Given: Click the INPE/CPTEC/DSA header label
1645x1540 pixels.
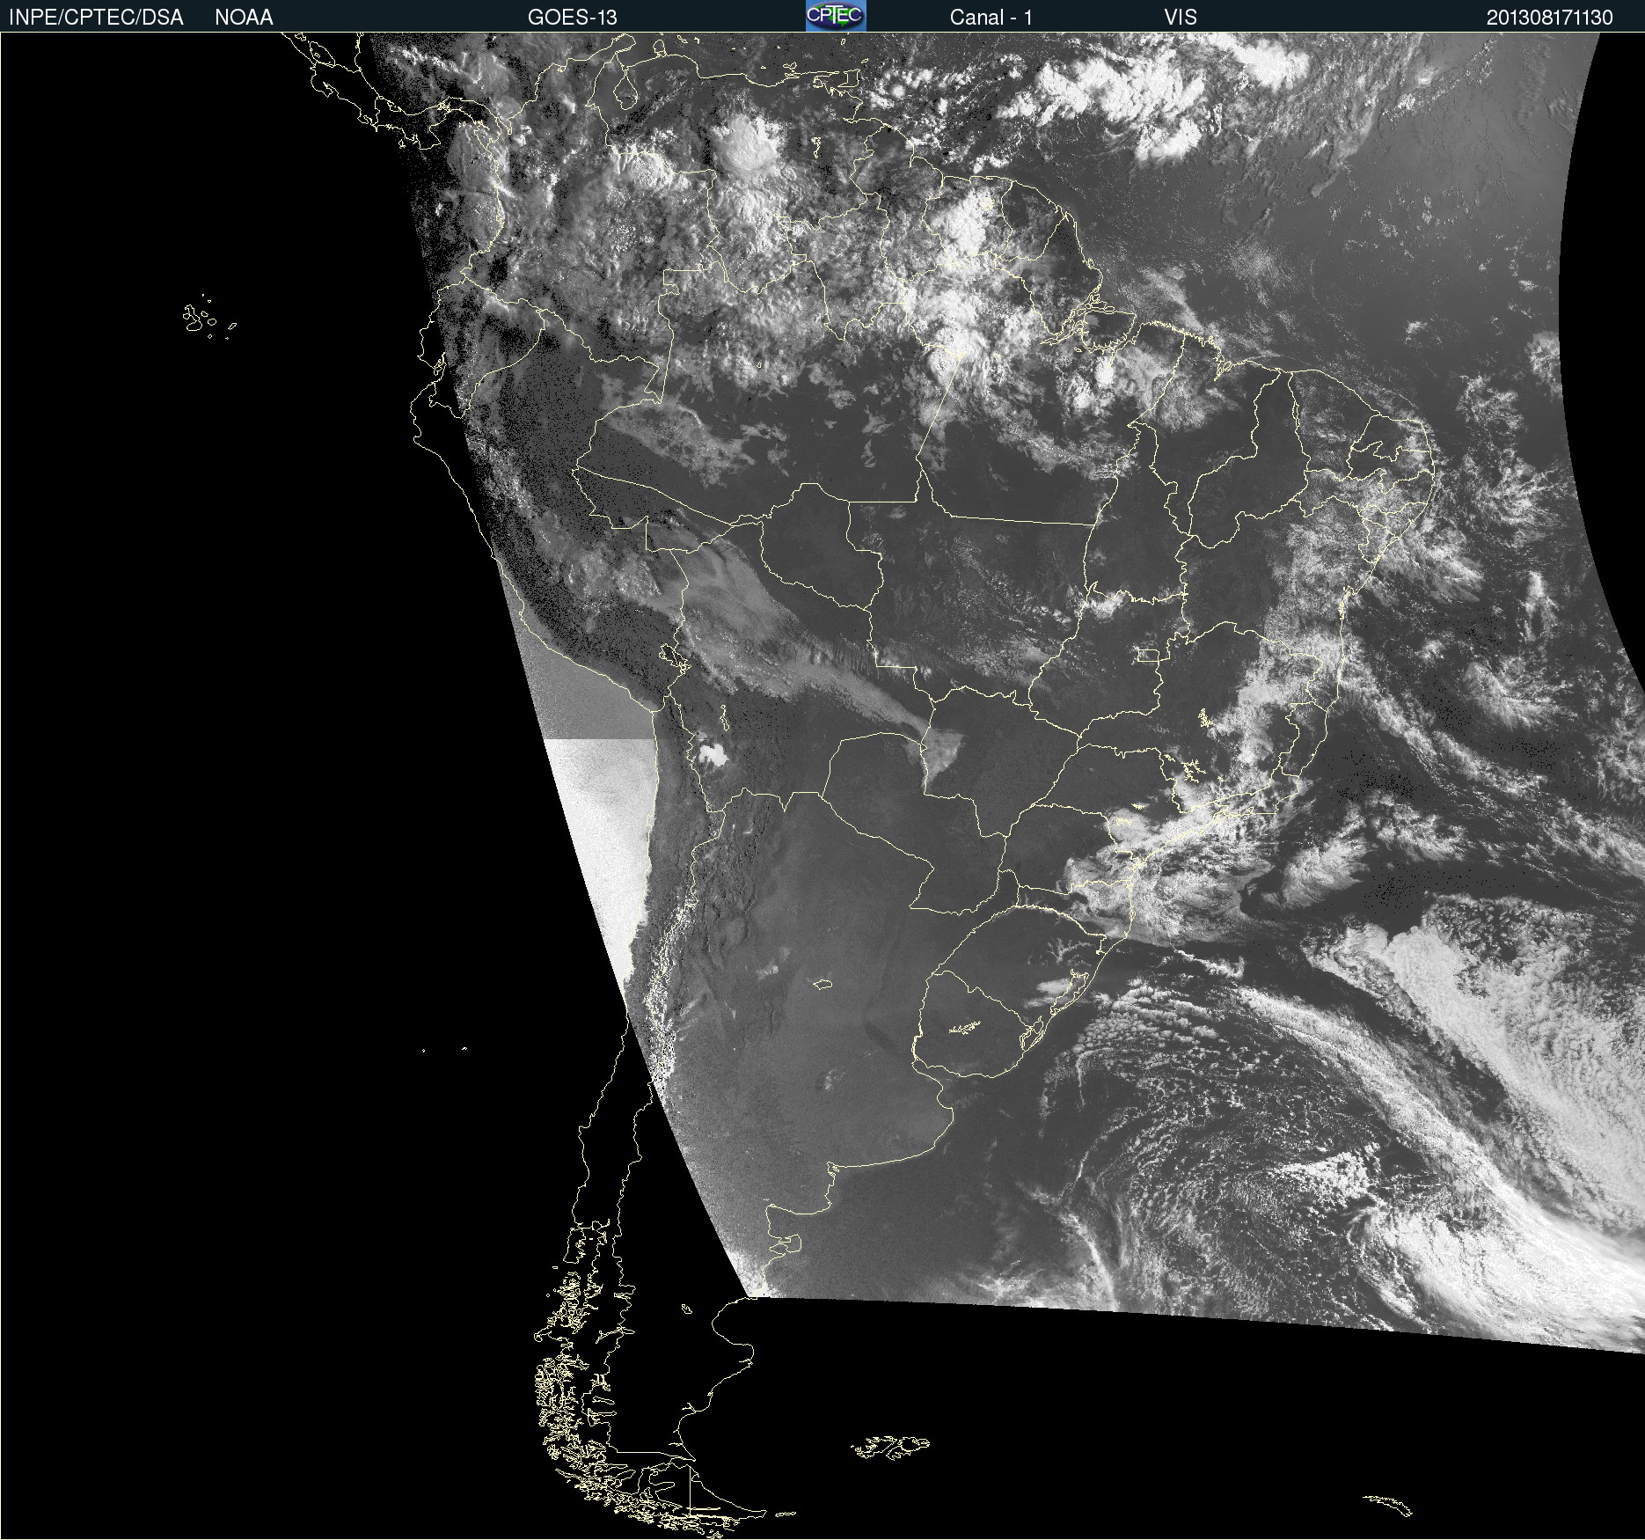Looking at the screenshot, I should point(96,18).
